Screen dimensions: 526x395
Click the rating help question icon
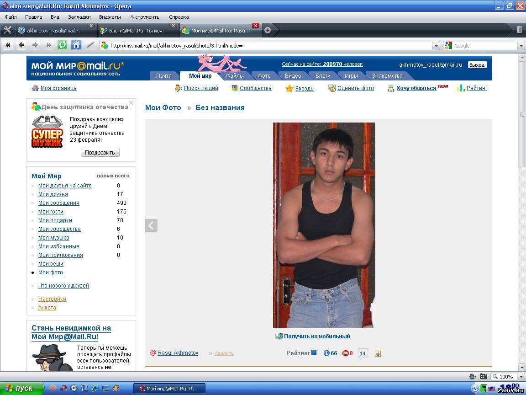(314, 352)
